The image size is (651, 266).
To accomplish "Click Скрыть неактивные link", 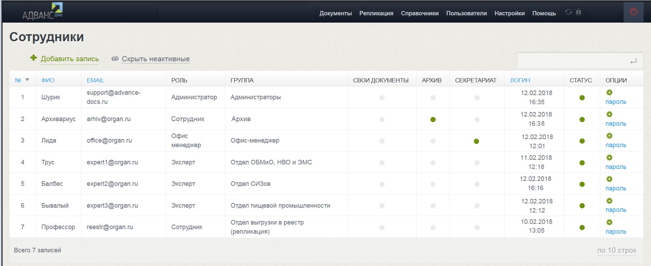I will click(155, 59).
